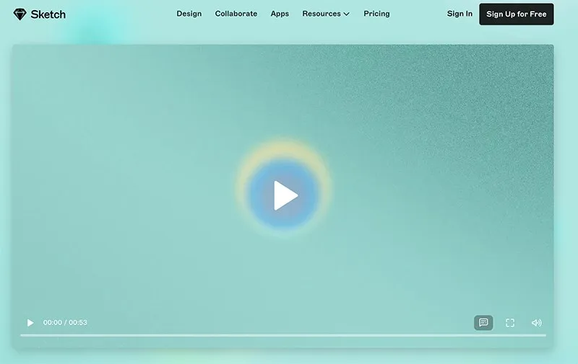Toggle video captions on or off

(x=483, y=323)
